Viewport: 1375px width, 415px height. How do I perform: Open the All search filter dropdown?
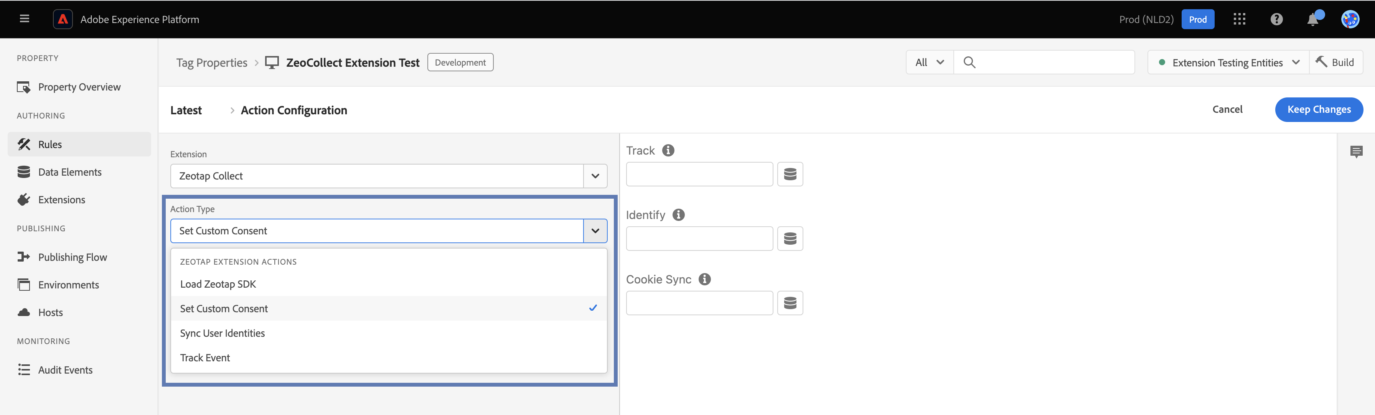[x=929, y=63]
